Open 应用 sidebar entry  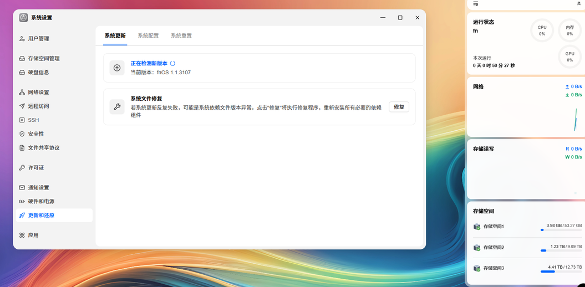coord(54,235)
